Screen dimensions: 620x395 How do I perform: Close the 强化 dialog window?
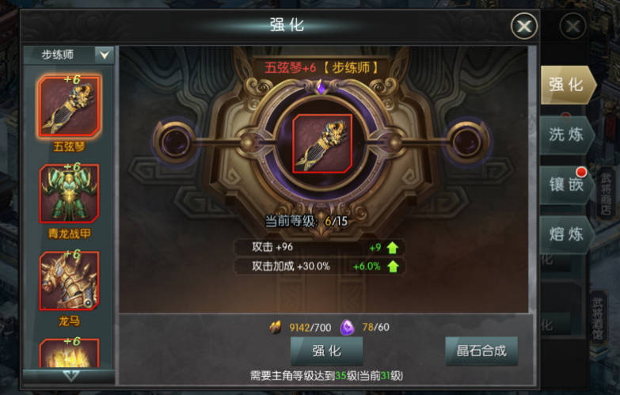pos(524,26)
